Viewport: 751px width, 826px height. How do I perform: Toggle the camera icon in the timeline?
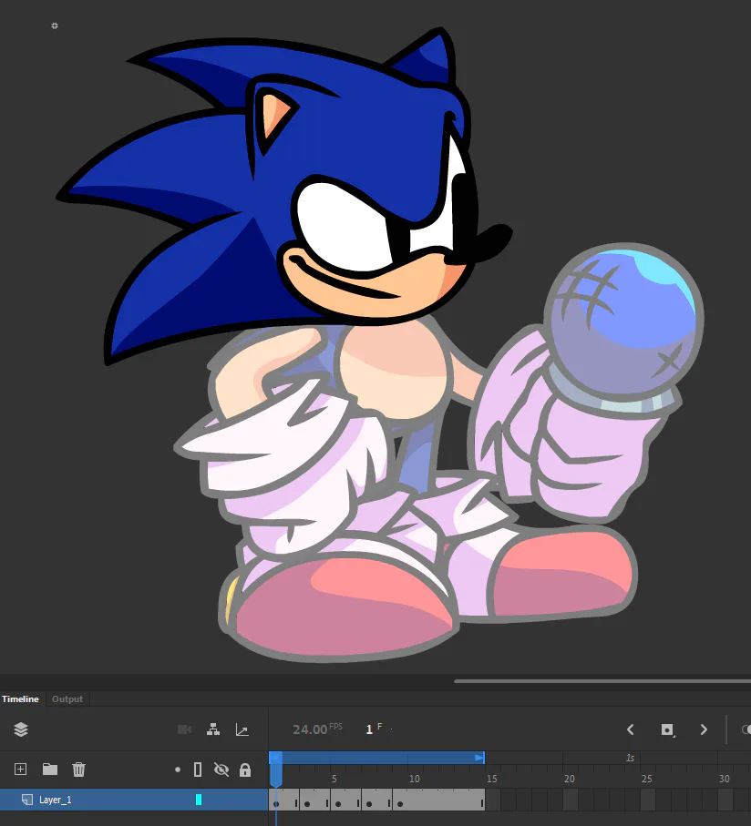[x=184, y=729]
